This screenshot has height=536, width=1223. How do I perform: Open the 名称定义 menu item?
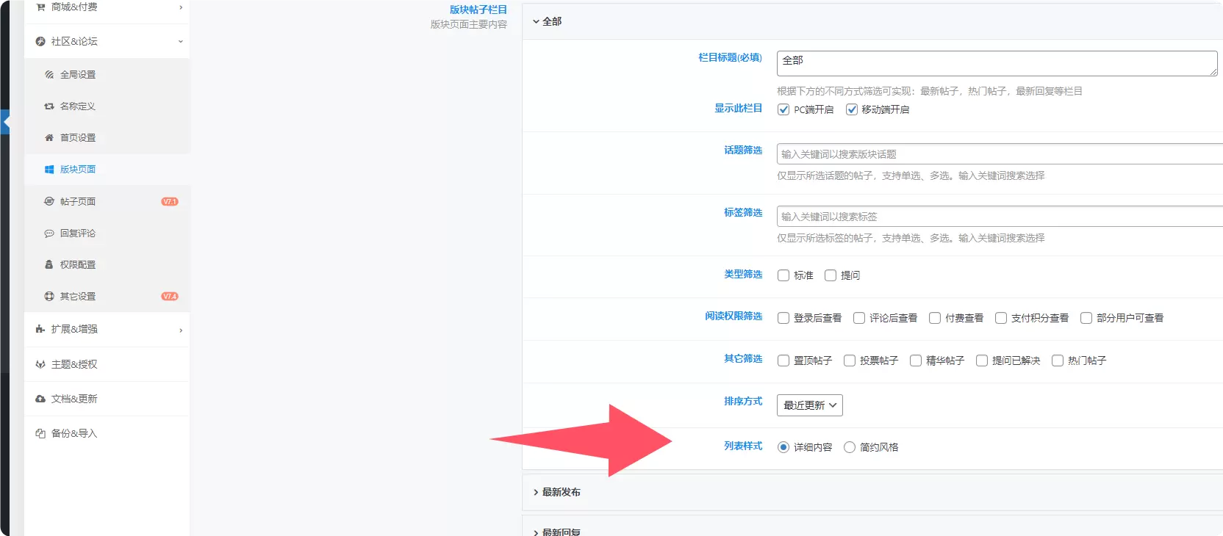point(107,106)
